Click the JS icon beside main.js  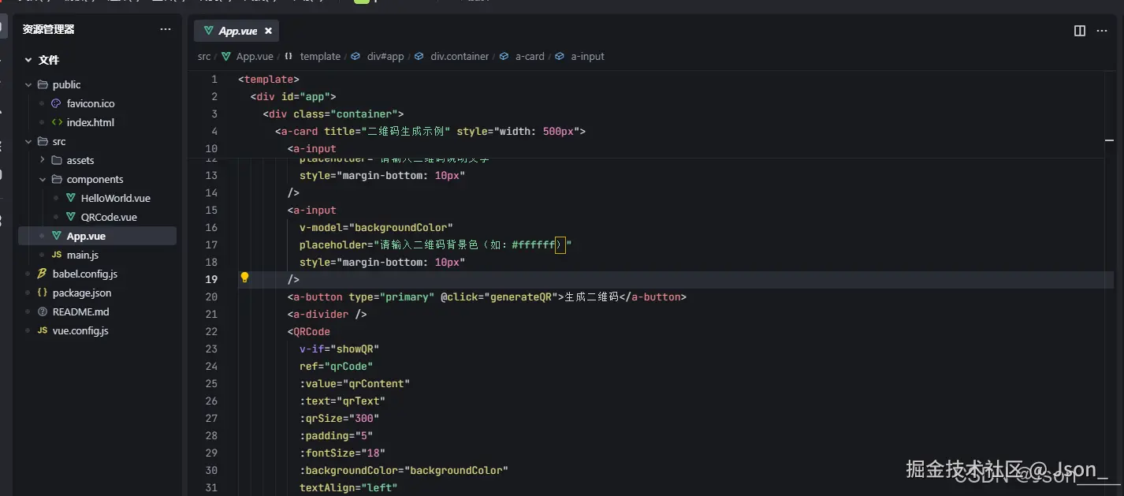click(x=57, y=255)
